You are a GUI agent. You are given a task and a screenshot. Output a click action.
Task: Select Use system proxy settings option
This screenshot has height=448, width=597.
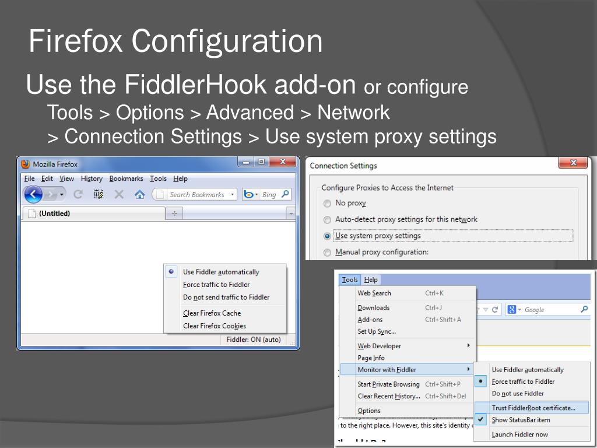click(327, 236)
